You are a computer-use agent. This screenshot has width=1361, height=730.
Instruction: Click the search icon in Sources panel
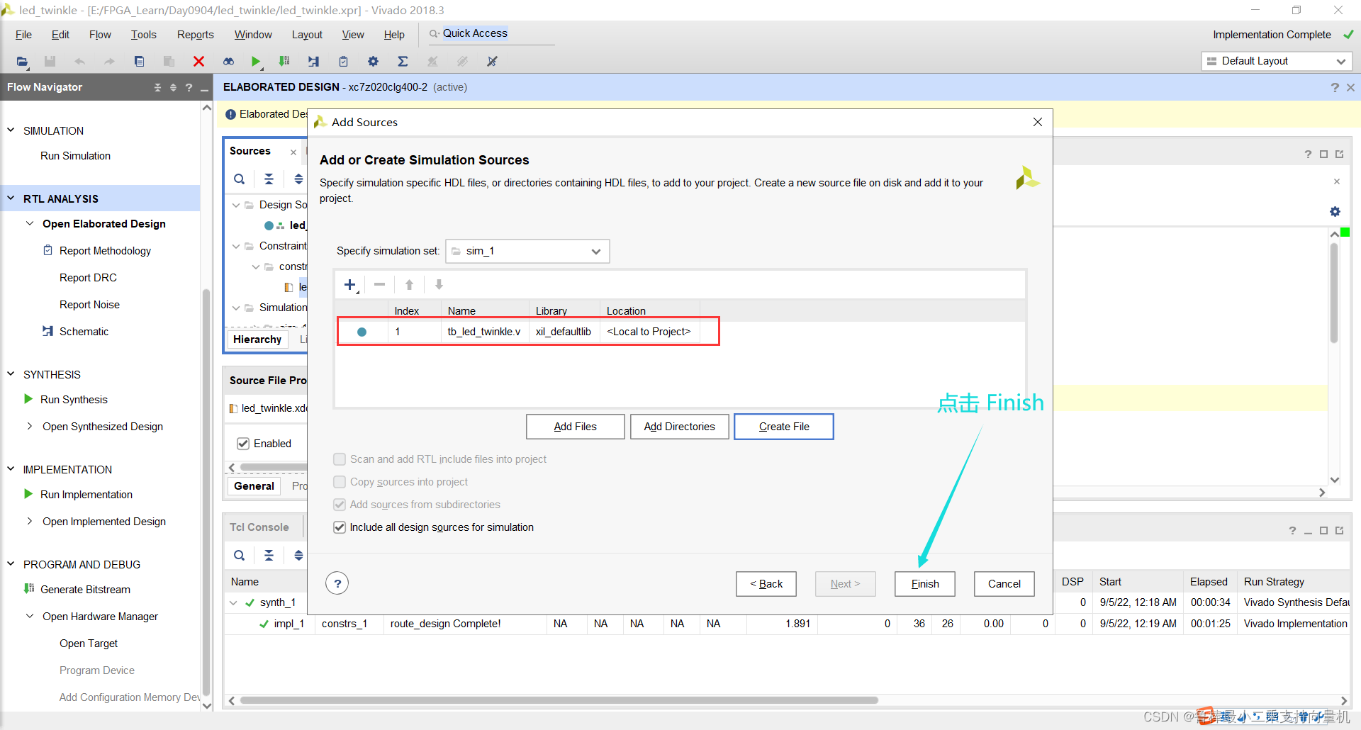pos(240,179)
